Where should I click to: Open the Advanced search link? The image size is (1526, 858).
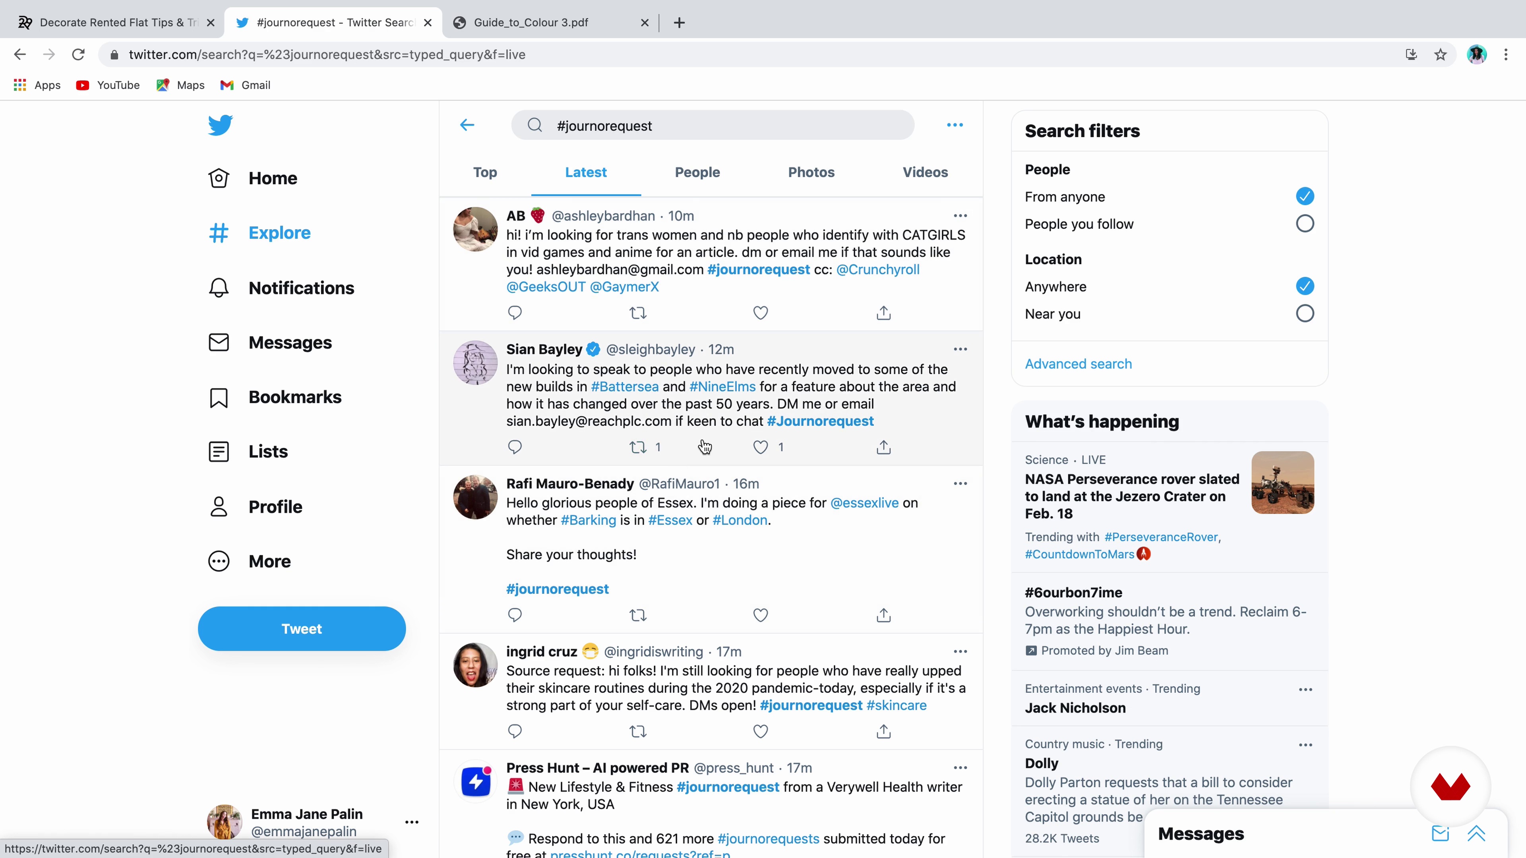[x=1078, y=363]
